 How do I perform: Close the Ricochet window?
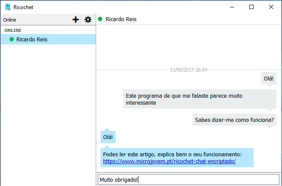tap(271, 7)
